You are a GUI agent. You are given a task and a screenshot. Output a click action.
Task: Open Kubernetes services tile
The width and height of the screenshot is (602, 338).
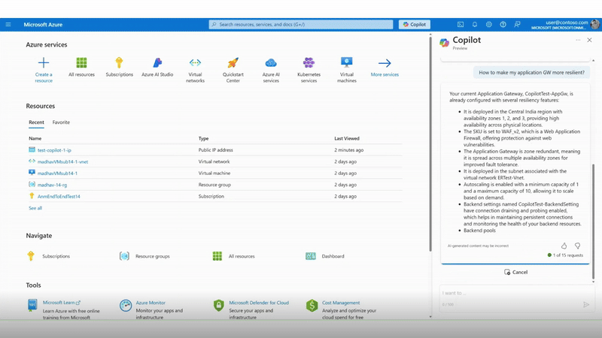(x=309, y=70)
